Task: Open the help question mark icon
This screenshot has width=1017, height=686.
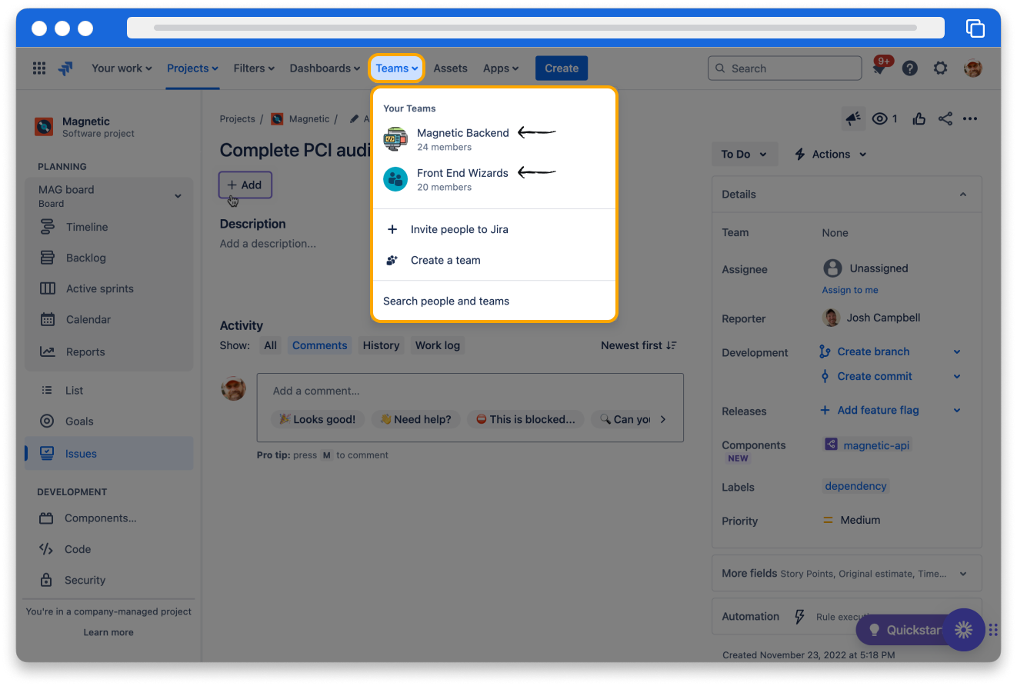Action: (910, 68)
